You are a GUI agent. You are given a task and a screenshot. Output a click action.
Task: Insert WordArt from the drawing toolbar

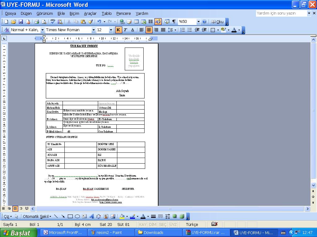[91, 216]
